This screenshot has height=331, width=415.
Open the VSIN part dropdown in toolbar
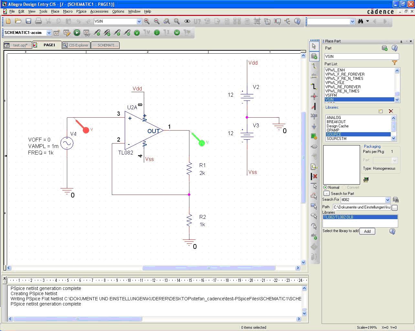point(139,21)
